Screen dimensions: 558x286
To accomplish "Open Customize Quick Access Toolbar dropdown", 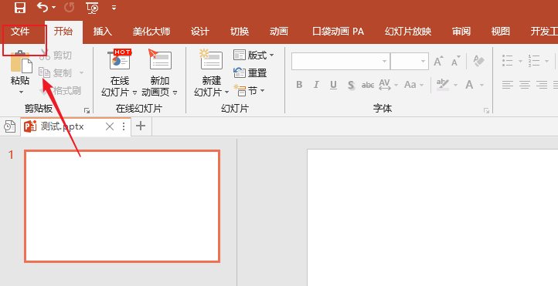I will [x=114, y=8].
